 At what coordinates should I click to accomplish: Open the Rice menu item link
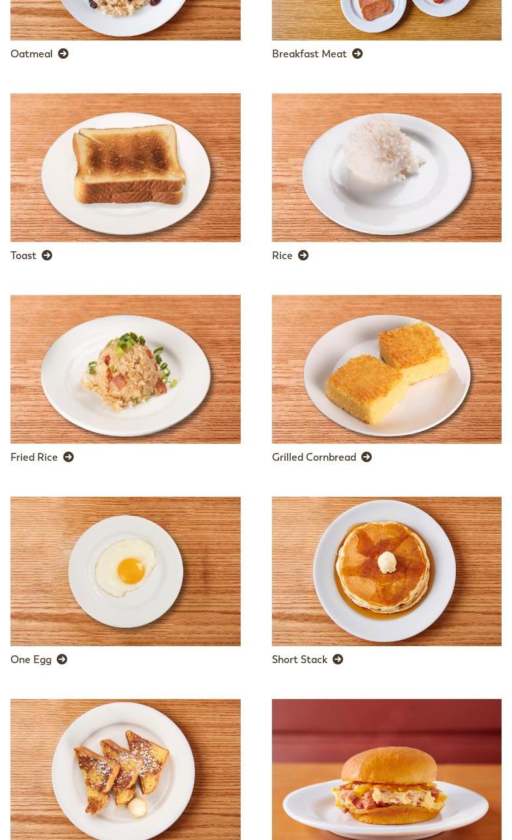pyautogui.click(x=282, y=255)
